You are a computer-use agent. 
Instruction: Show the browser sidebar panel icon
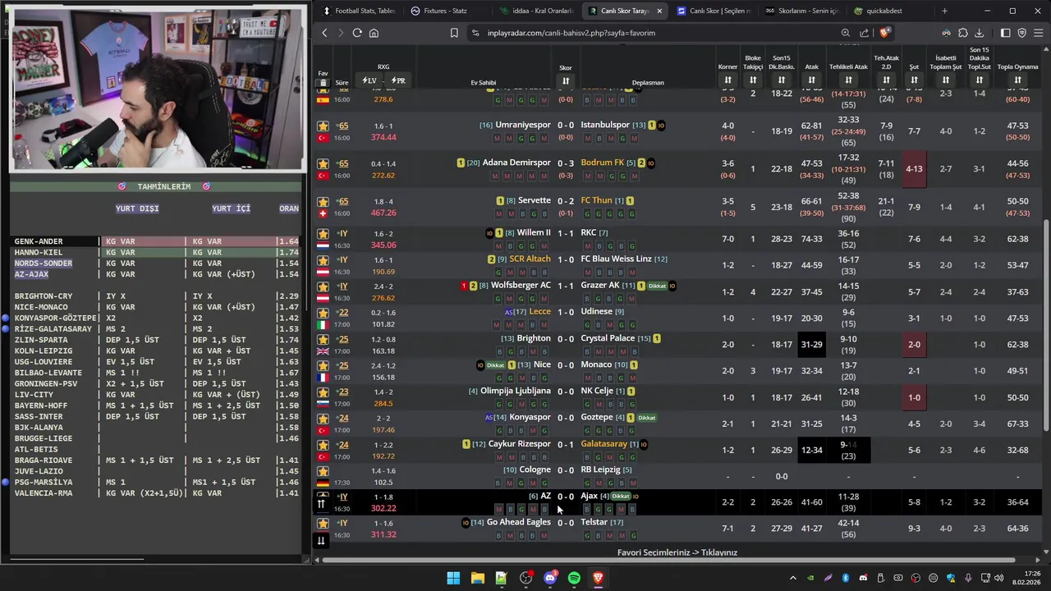tap(1006, 33)
